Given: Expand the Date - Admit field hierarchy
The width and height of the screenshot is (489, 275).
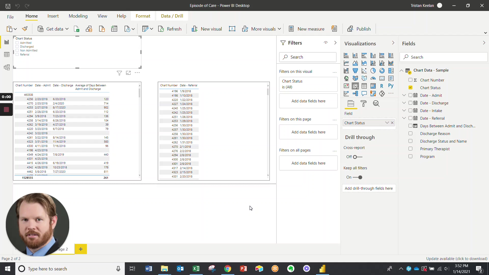Looking at the screenshot, I should (x=404, y=95).
